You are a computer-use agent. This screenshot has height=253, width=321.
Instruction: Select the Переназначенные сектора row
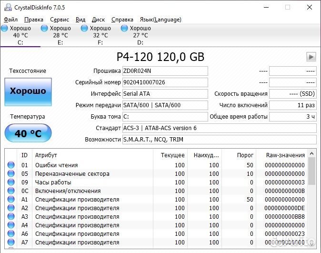pyautogui.click(x=156, y=174)
